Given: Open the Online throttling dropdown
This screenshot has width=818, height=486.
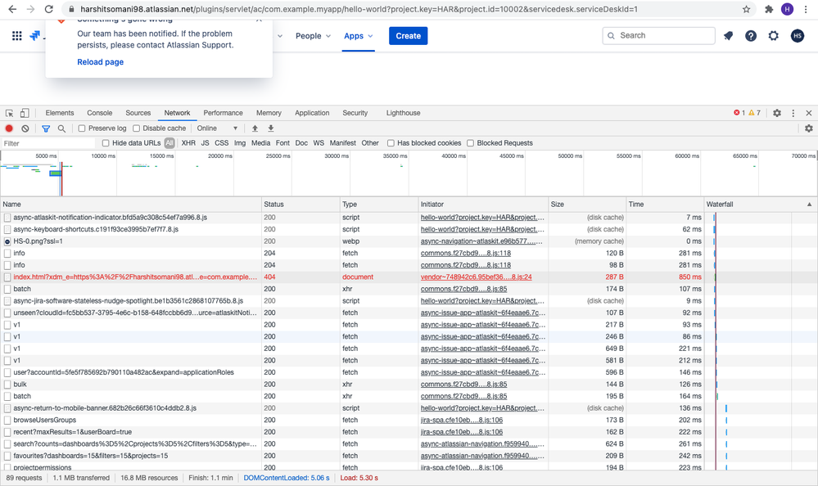Looking at the screenshot, I should (217, 128).
